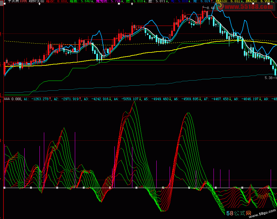Click the AAA 0.000 sub-indicator label
This screenshot has height=219, width=277.
[x=13, y=99]
